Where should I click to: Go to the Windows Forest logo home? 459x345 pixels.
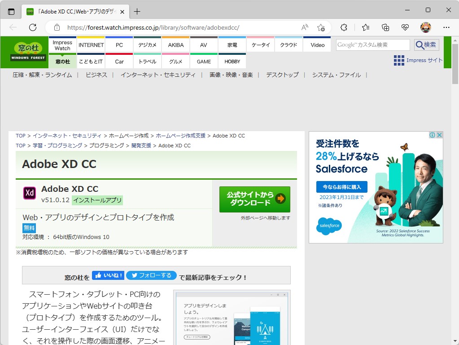click(28, 52)
